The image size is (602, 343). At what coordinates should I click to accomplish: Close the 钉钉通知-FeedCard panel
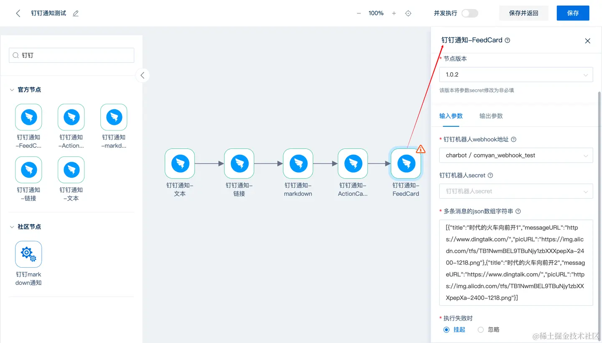[x=587, y=41]
